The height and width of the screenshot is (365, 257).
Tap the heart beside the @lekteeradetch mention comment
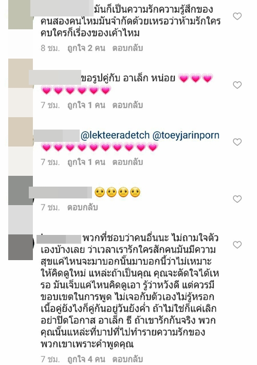point(237,142)
